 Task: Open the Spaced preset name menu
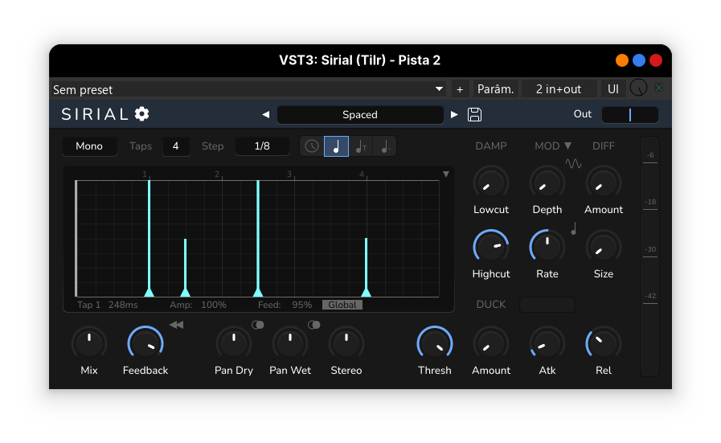(x=360, y=114)
